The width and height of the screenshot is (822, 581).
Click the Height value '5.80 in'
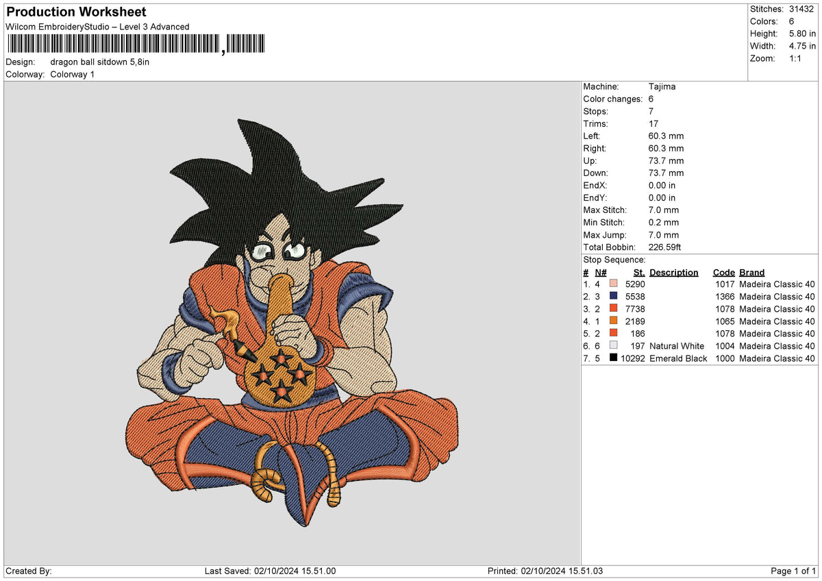(x=802, y=34)
